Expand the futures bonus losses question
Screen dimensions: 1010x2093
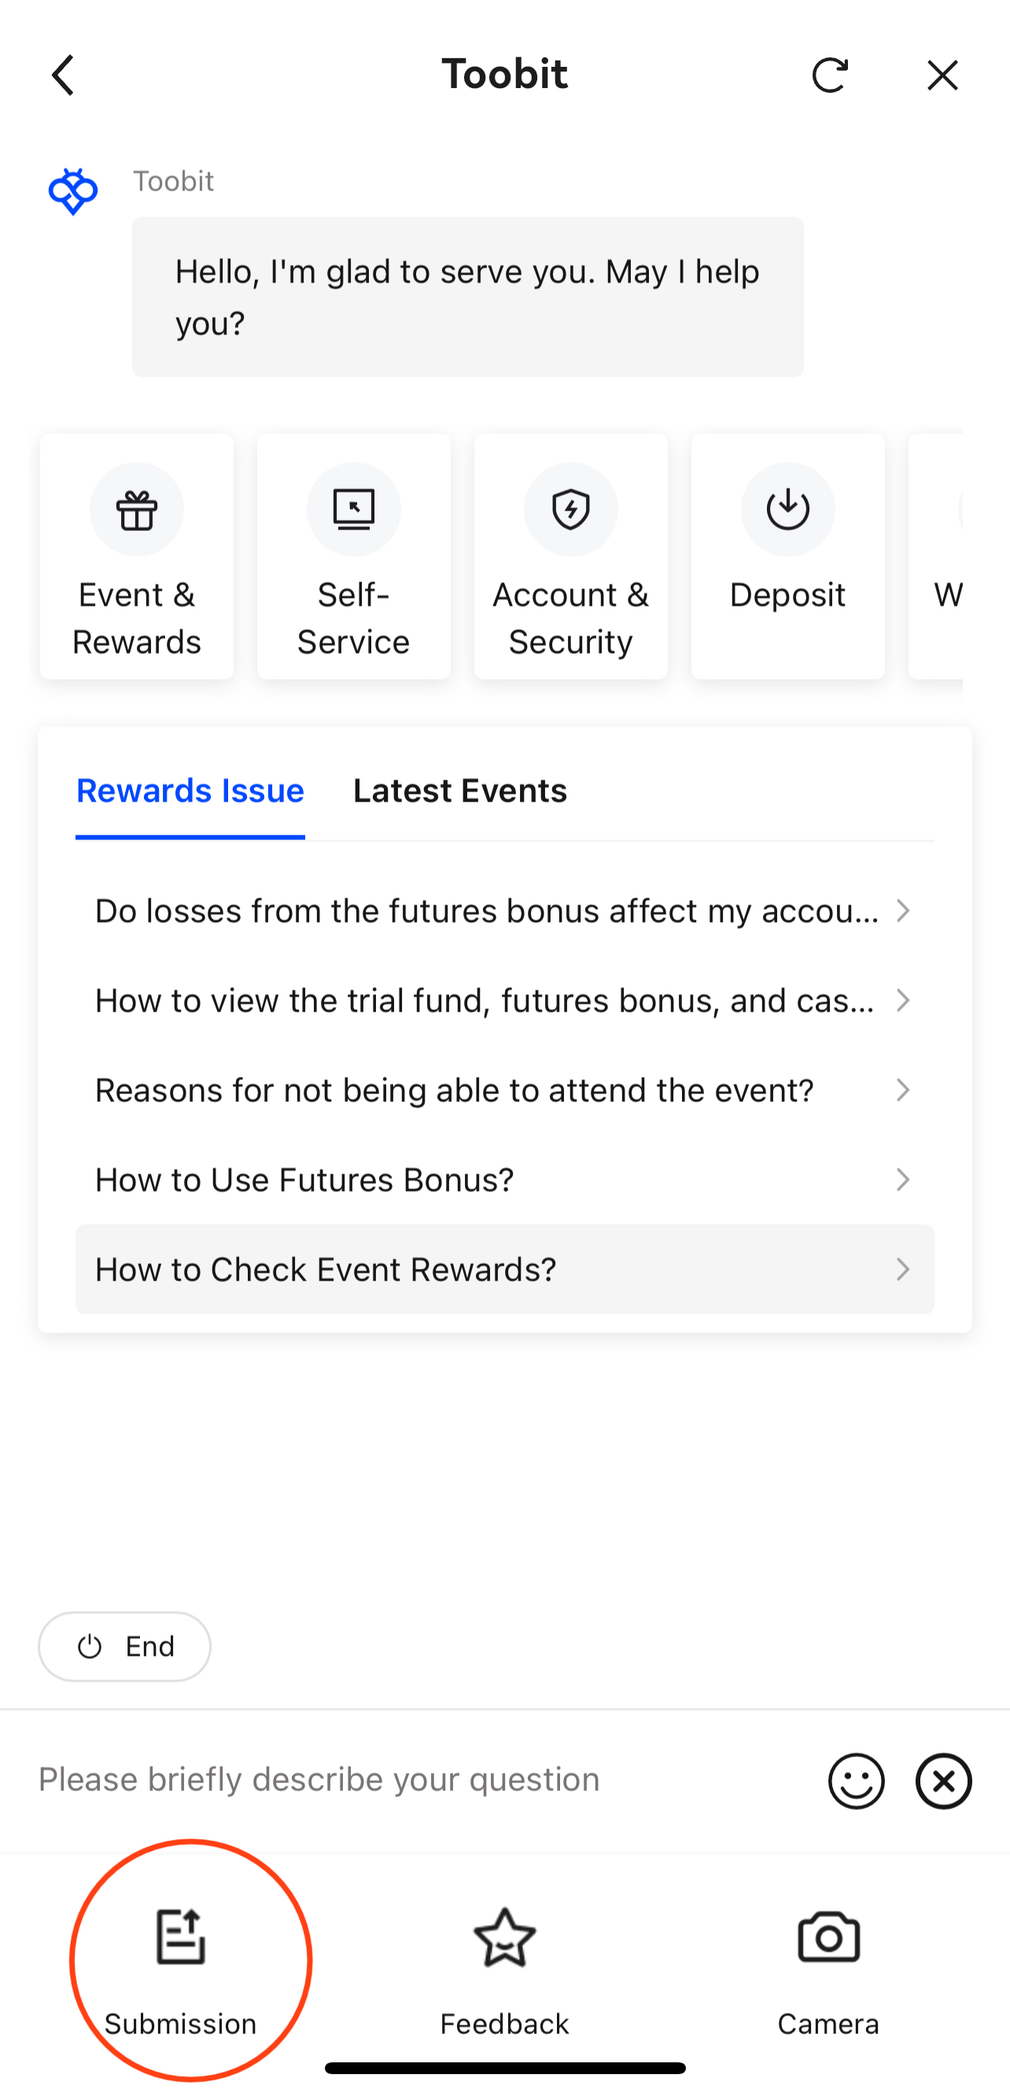503,911
